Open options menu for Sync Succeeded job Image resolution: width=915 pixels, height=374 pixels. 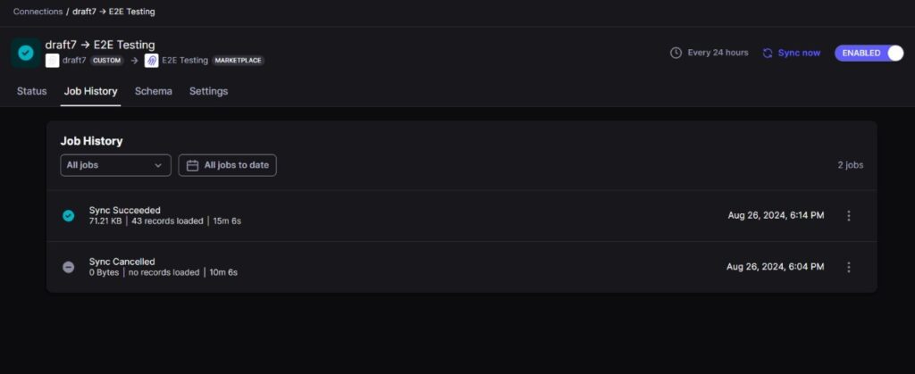click(848, 215)
